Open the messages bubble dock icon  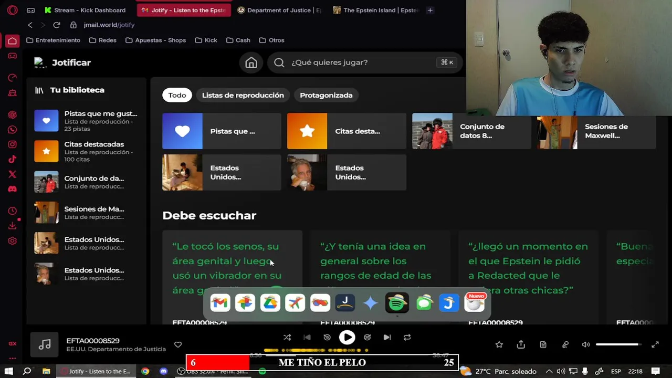coord(424,303)
